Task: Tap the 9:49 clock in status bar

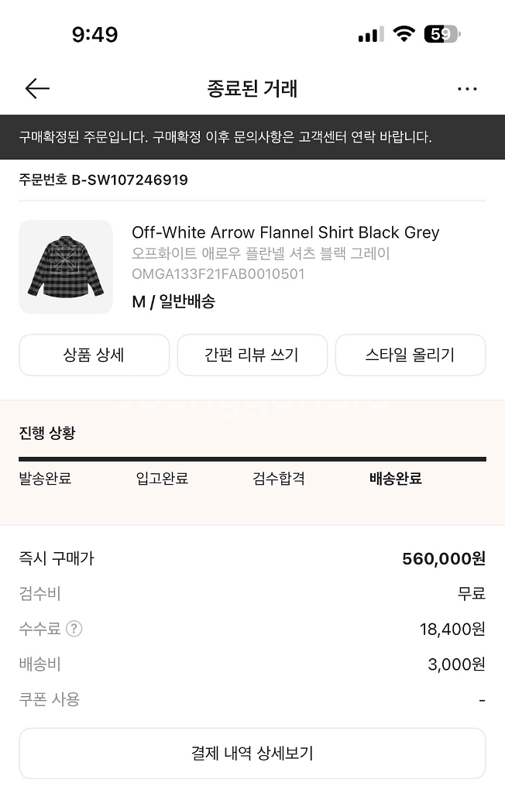Action: click(94, 35)
